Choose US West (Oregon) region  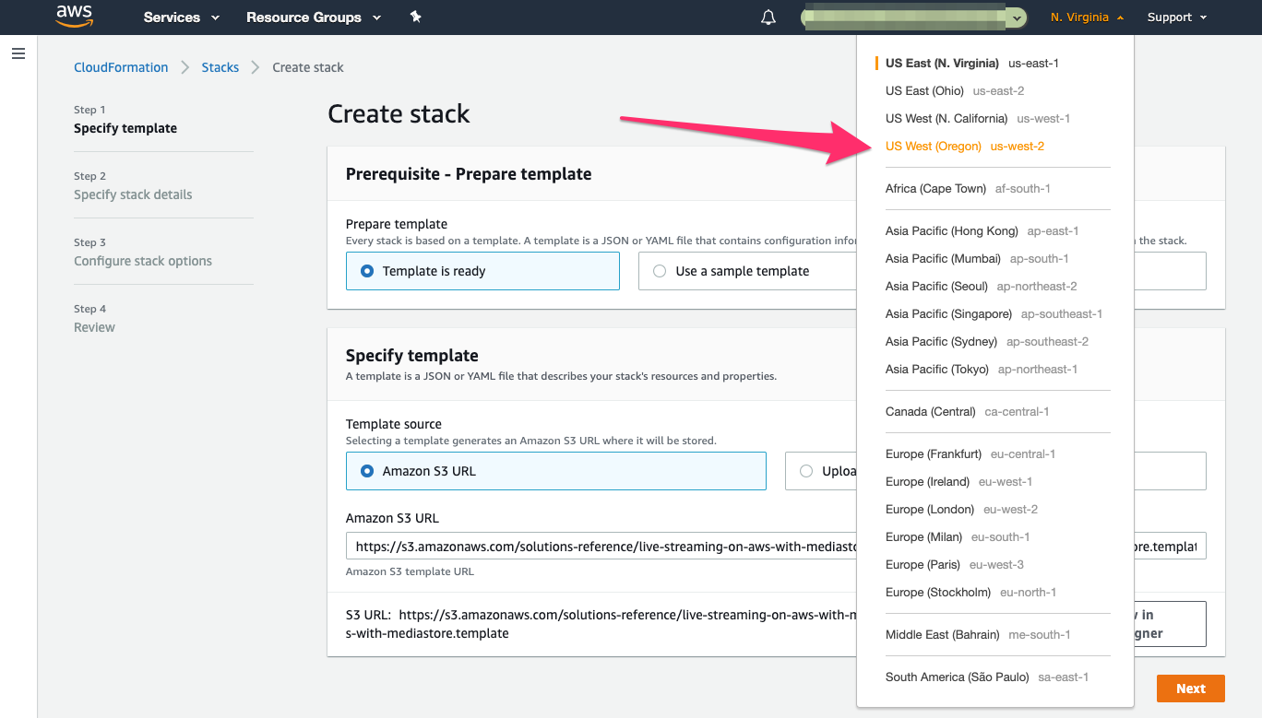tap(965, 147)
